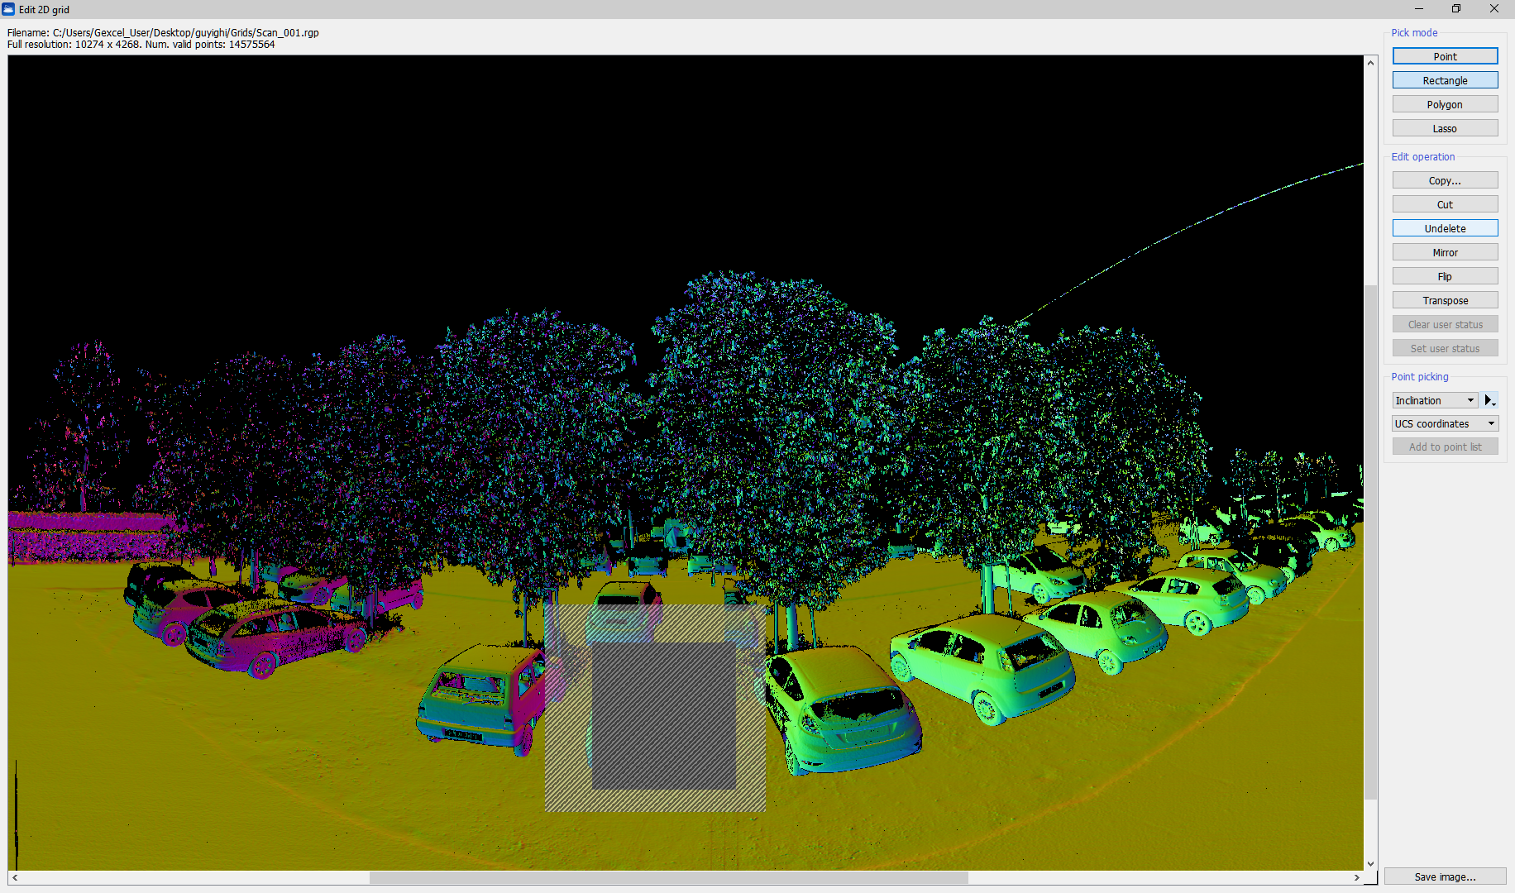Apply the Mirror operation

[x=1445, y=252]
